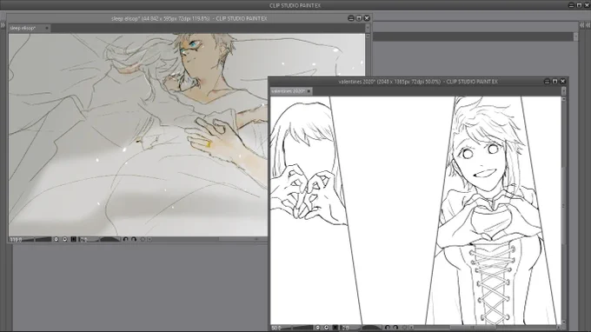Reset rotation in the sleep elisop window
This screenshot has height=332, width=591.
pos(143,239)
